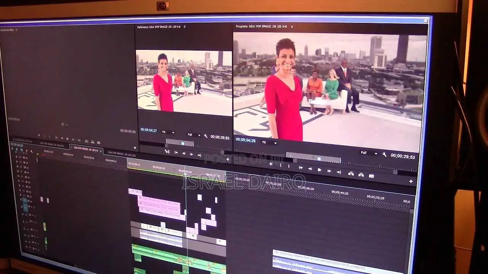Click the Program monitor duration 00;00;29;53

(x=403, y=156)
